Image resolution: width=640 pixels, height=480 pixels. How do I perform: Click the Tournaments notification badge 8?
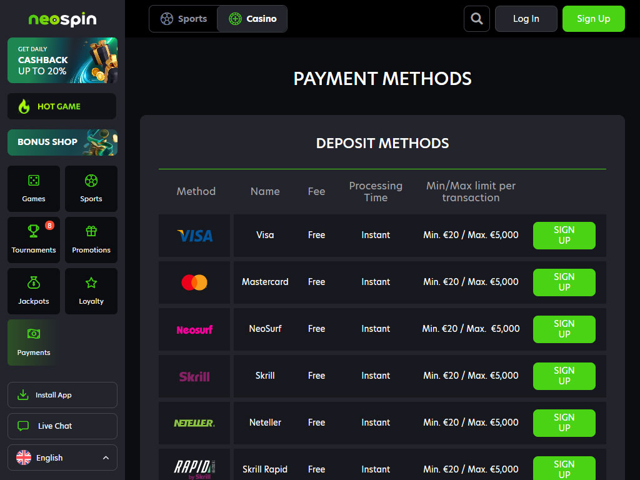49,225
